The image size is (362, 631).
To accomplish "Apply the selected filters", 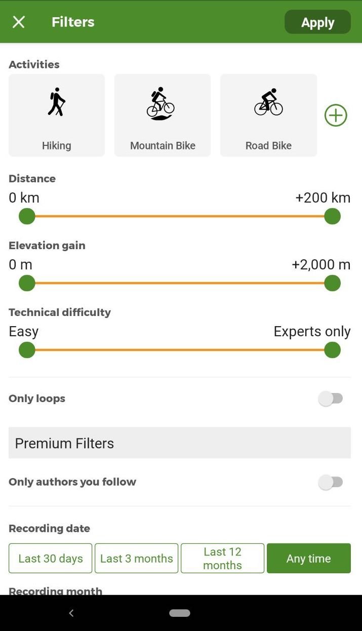I will click(317, 22).
